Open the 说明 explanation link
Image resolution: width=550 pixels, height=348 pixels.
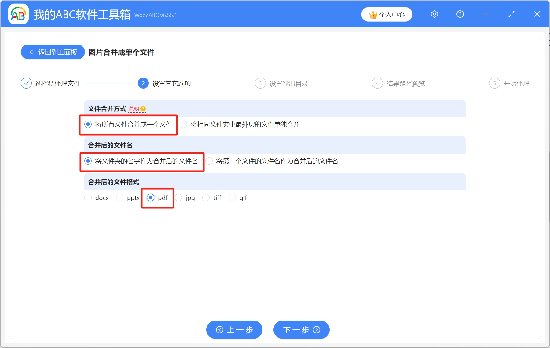(x=135, y=109)
